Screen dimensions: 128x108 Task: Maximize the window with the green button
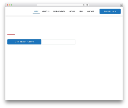11,5
